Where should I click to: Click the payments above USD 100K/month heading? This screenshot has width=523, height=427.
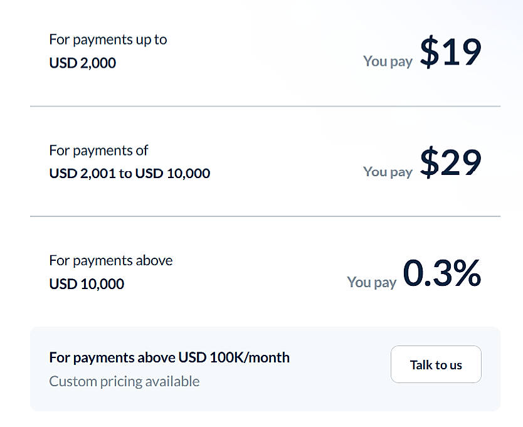(x=169, y=357)
